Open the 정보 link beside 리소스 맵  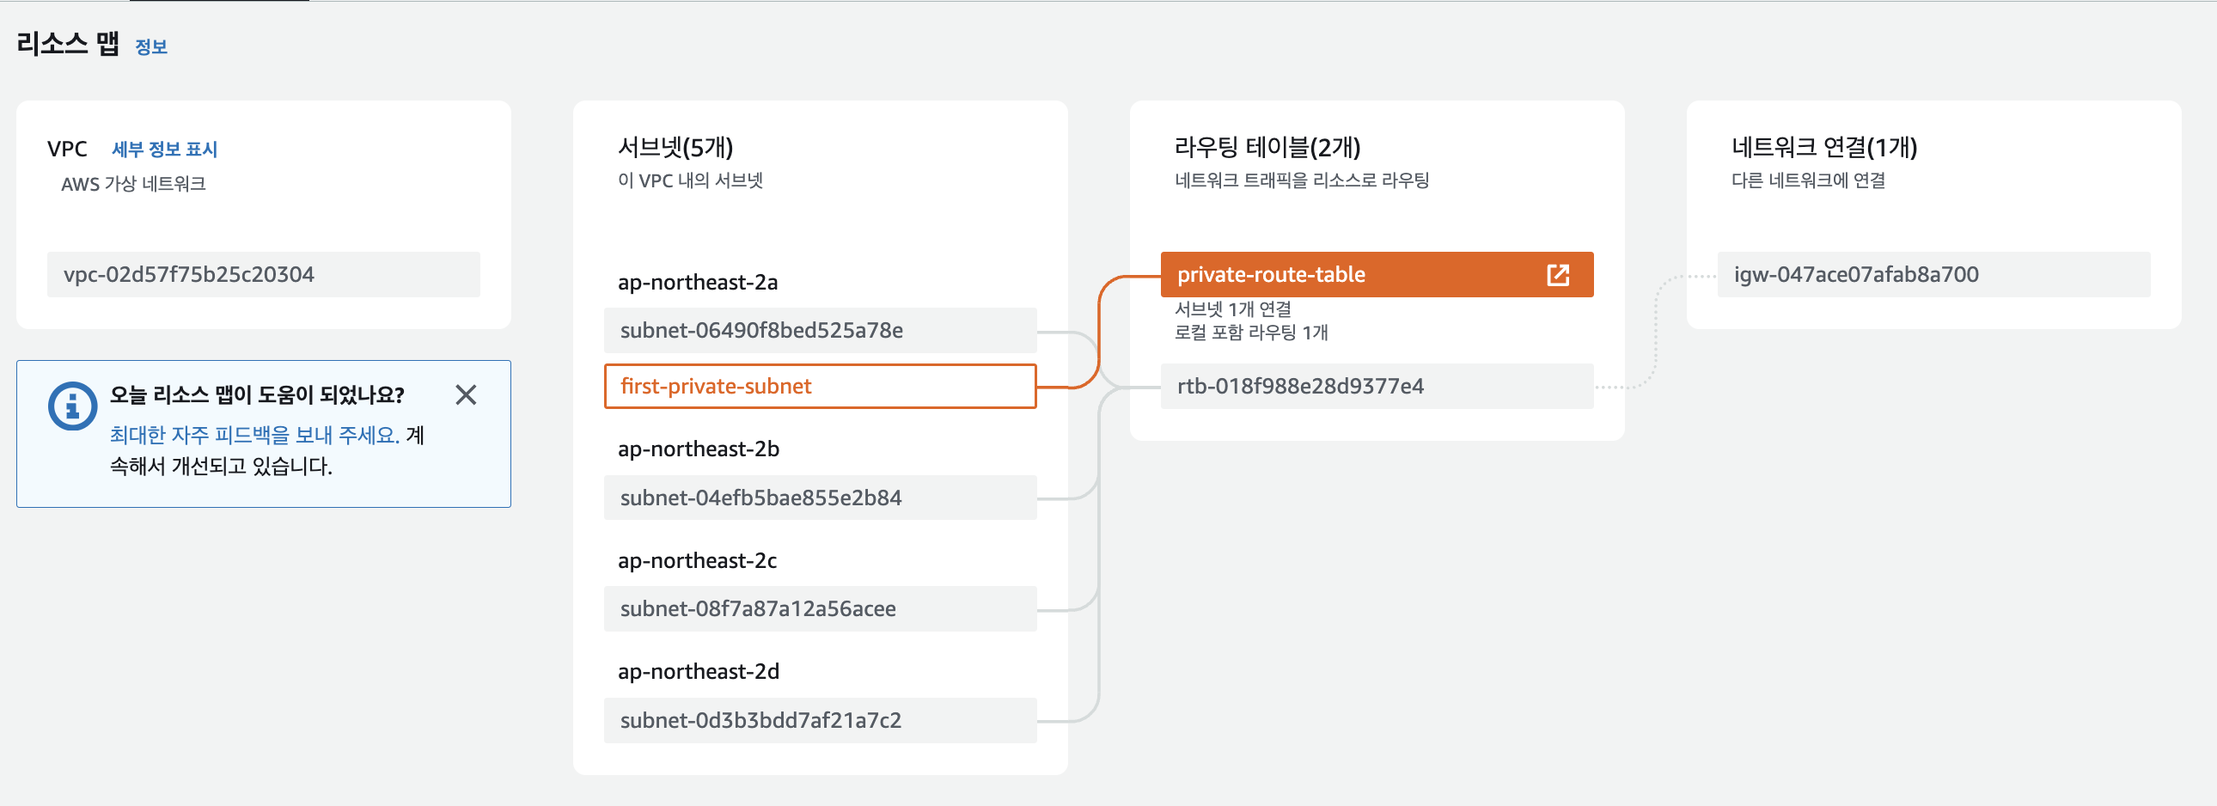pos(150,47)
